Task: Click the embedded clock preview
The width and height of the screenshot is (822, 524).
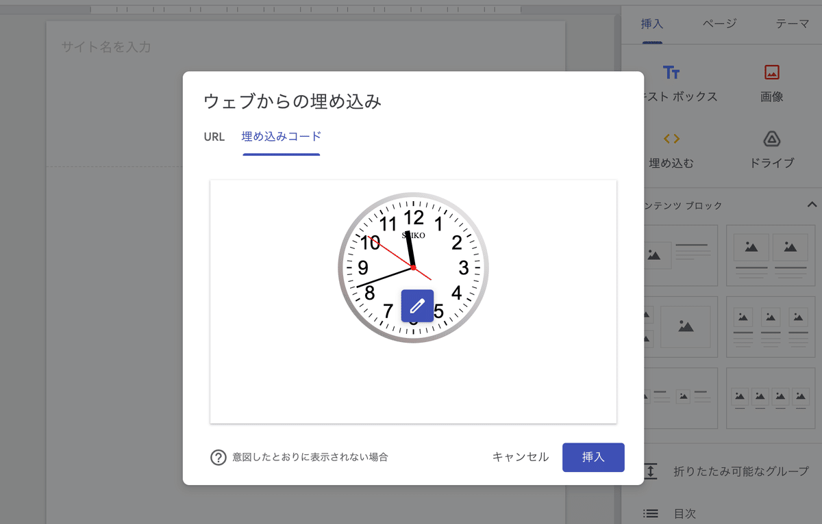Action: click(413, 267)
